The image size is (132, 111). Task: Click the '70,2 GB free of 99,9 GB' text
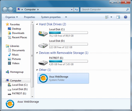point(61,36)
